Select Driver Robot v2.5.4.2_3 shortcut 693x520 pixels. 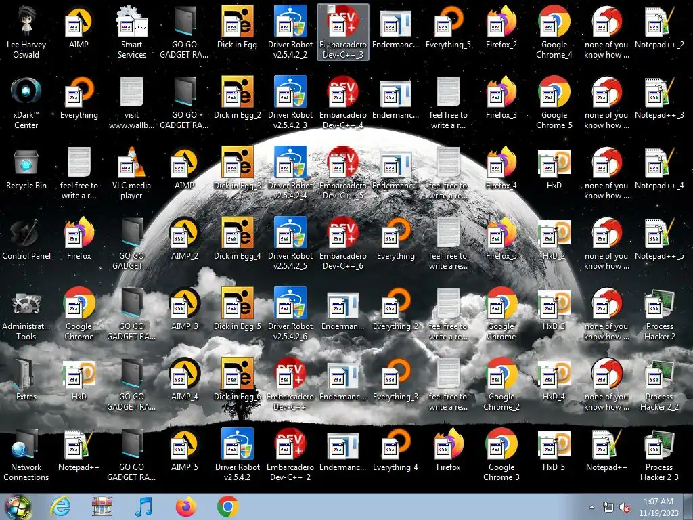[290, 103]
